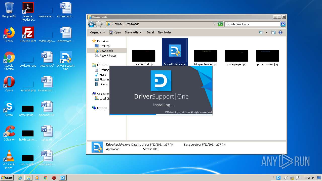The height and width of the screenshot is (181, 322).
Task: Open Windows Explorer taskbar button
Action: point(28,178)
